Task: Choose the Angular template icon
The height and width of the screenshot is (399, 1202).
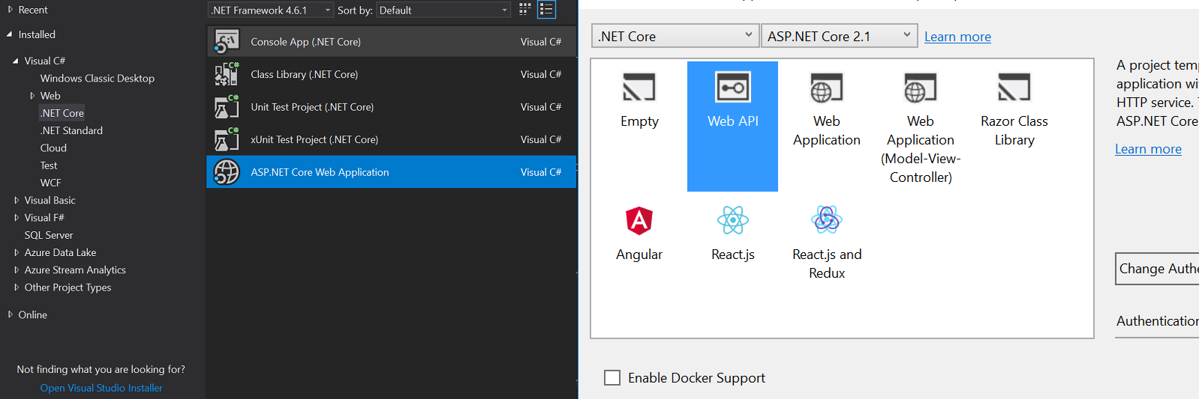Action: pos(639,220)
